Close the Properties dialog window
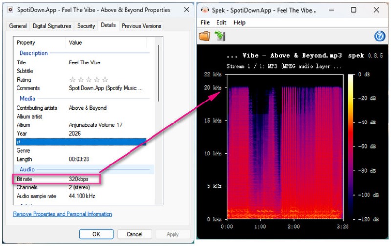 click(x=186, y=10)
